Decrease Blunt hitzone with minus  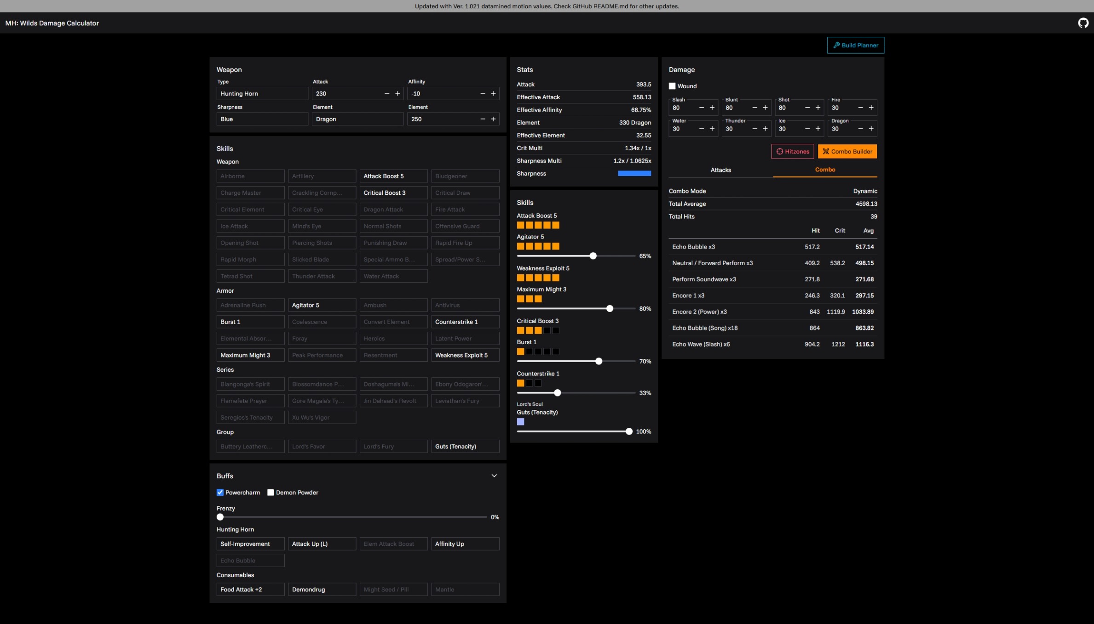[x=754, y=108]
